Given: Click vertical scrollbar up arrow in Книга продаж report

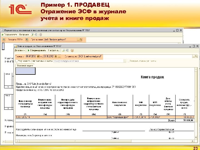Looking at the screenshot, I should pos(196,69).
